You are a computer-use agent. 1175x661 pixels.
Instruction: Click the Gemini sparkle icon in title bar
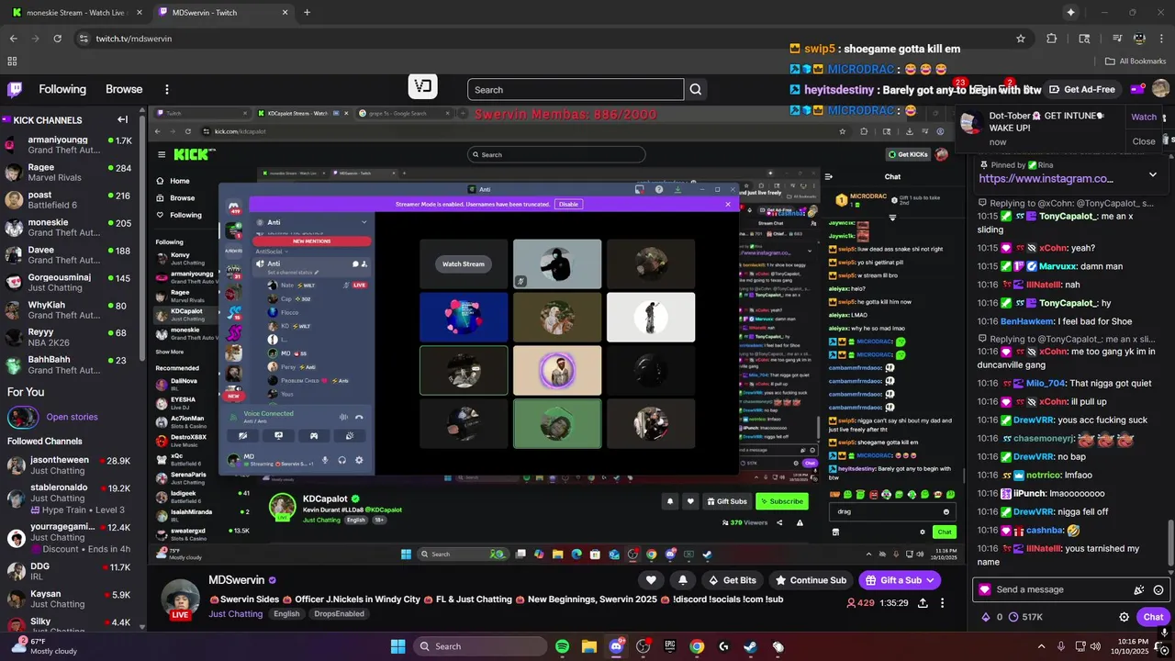[x=1070, y=12]
